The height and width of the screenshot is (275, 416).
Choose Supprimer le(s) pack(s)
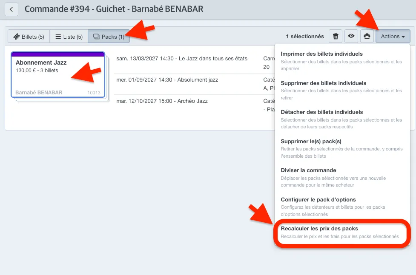(x=342, y=148)
